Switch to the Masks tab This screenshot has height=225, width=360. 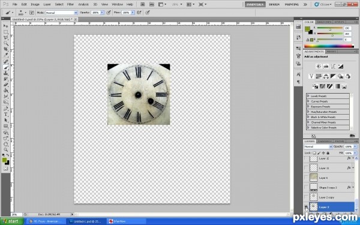click(331, 52)
